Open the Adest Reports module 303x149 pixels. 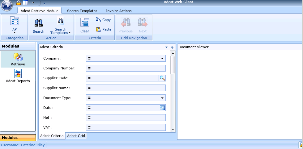pyautogui.click(x=18, y=76)
